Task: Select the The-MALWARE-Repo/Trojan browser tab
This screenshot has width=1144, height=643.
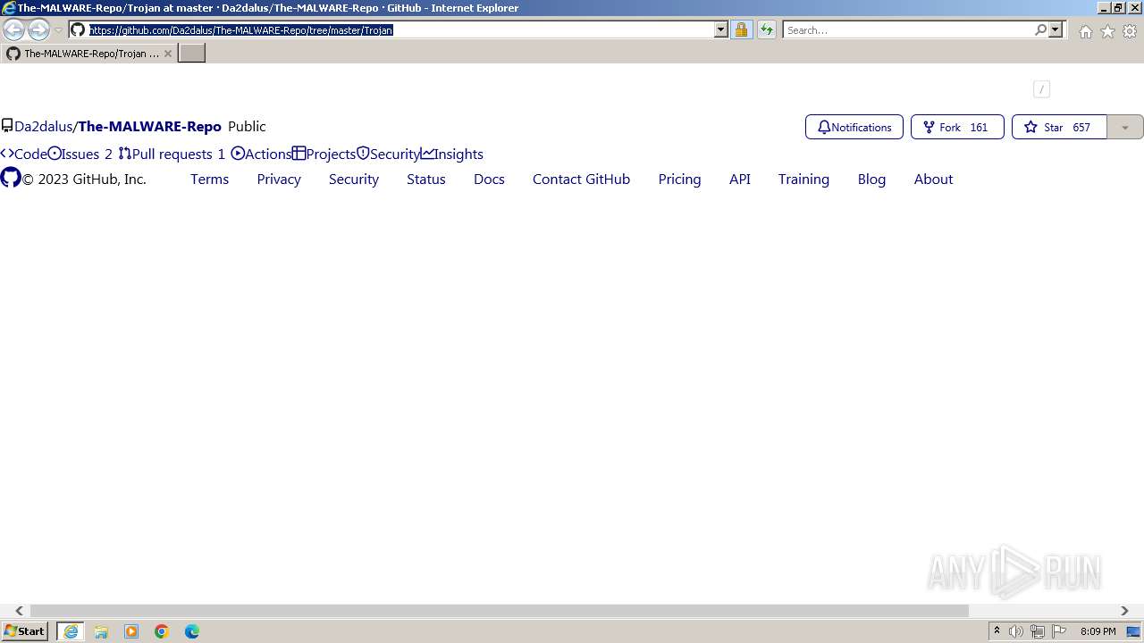Action: click(x=89, y=54)
